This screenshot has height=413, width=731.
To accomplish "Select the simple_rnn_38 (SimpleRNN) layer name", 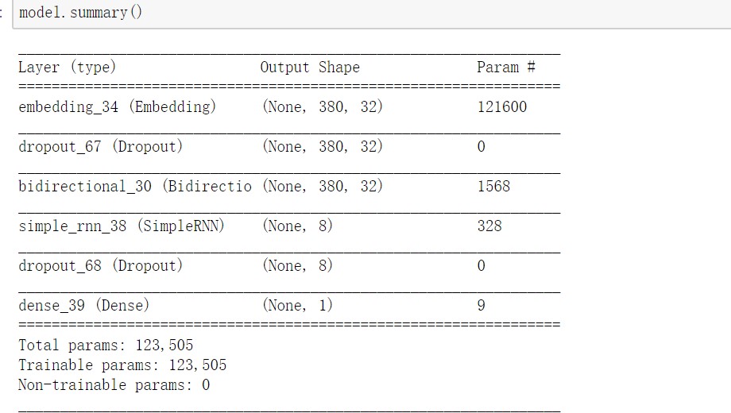I will 122,226.
